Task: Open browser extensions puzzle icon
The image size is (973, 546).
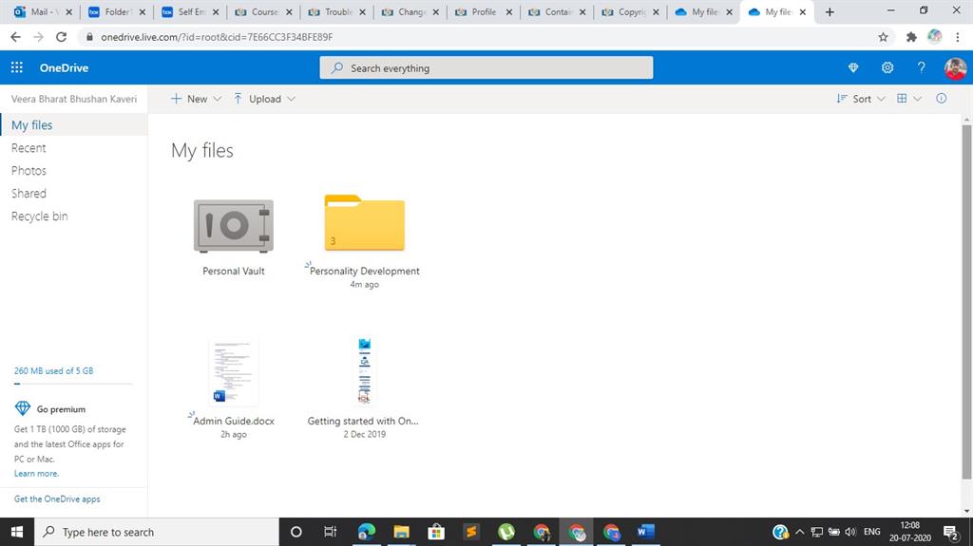Action: 911,37
